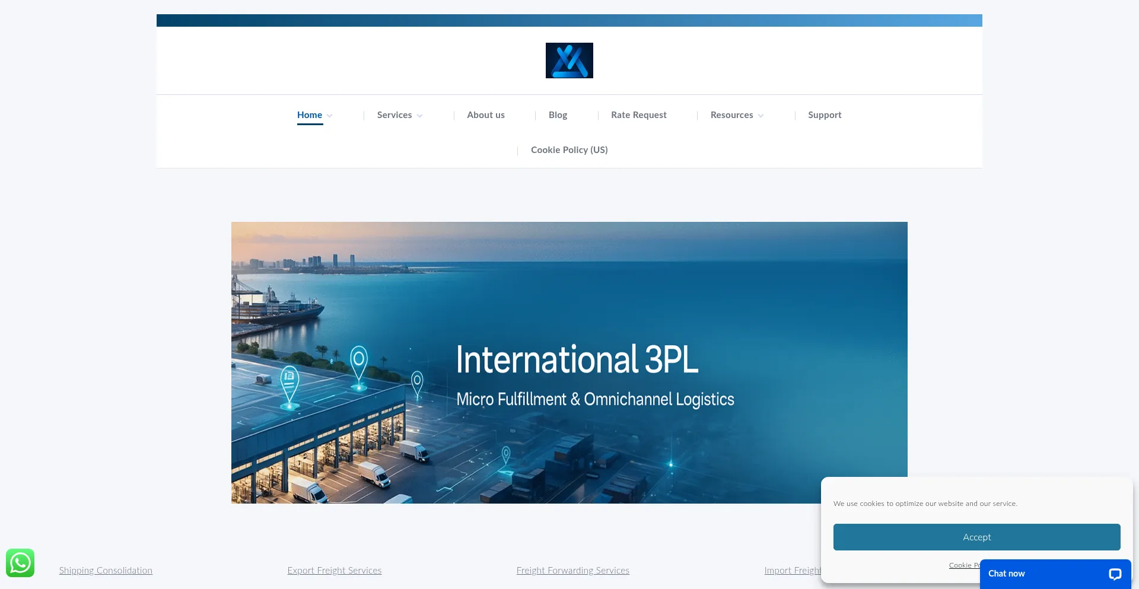1139x589 pixels.
Task: Follow the Export Freight Services link
Action: click(335, 571)
